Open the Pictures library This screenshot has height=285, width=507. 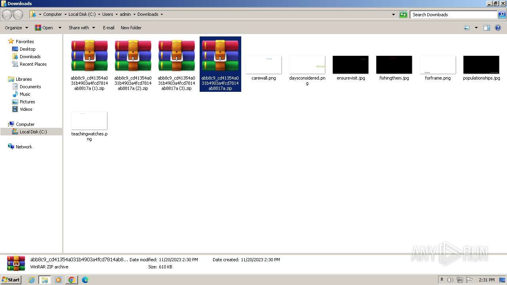point(27,102)
